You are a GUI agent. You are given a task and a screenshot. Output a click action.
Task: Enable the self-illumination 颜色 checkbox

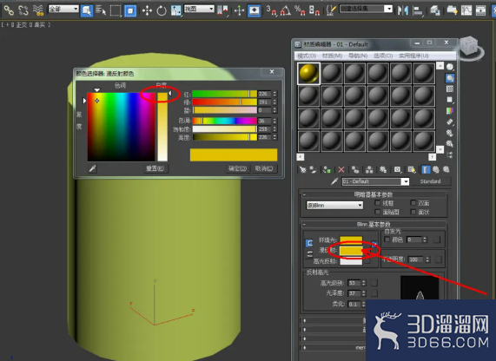click(387, 240)
